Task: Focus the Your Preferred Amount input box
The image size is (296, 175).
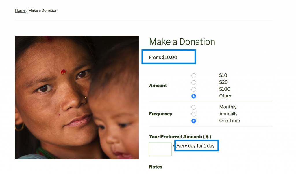Action: (x=160, y=149)
